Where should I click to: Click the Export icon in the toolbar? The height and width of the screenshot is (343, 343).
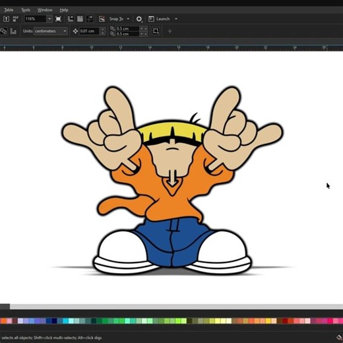click(6, 19)
